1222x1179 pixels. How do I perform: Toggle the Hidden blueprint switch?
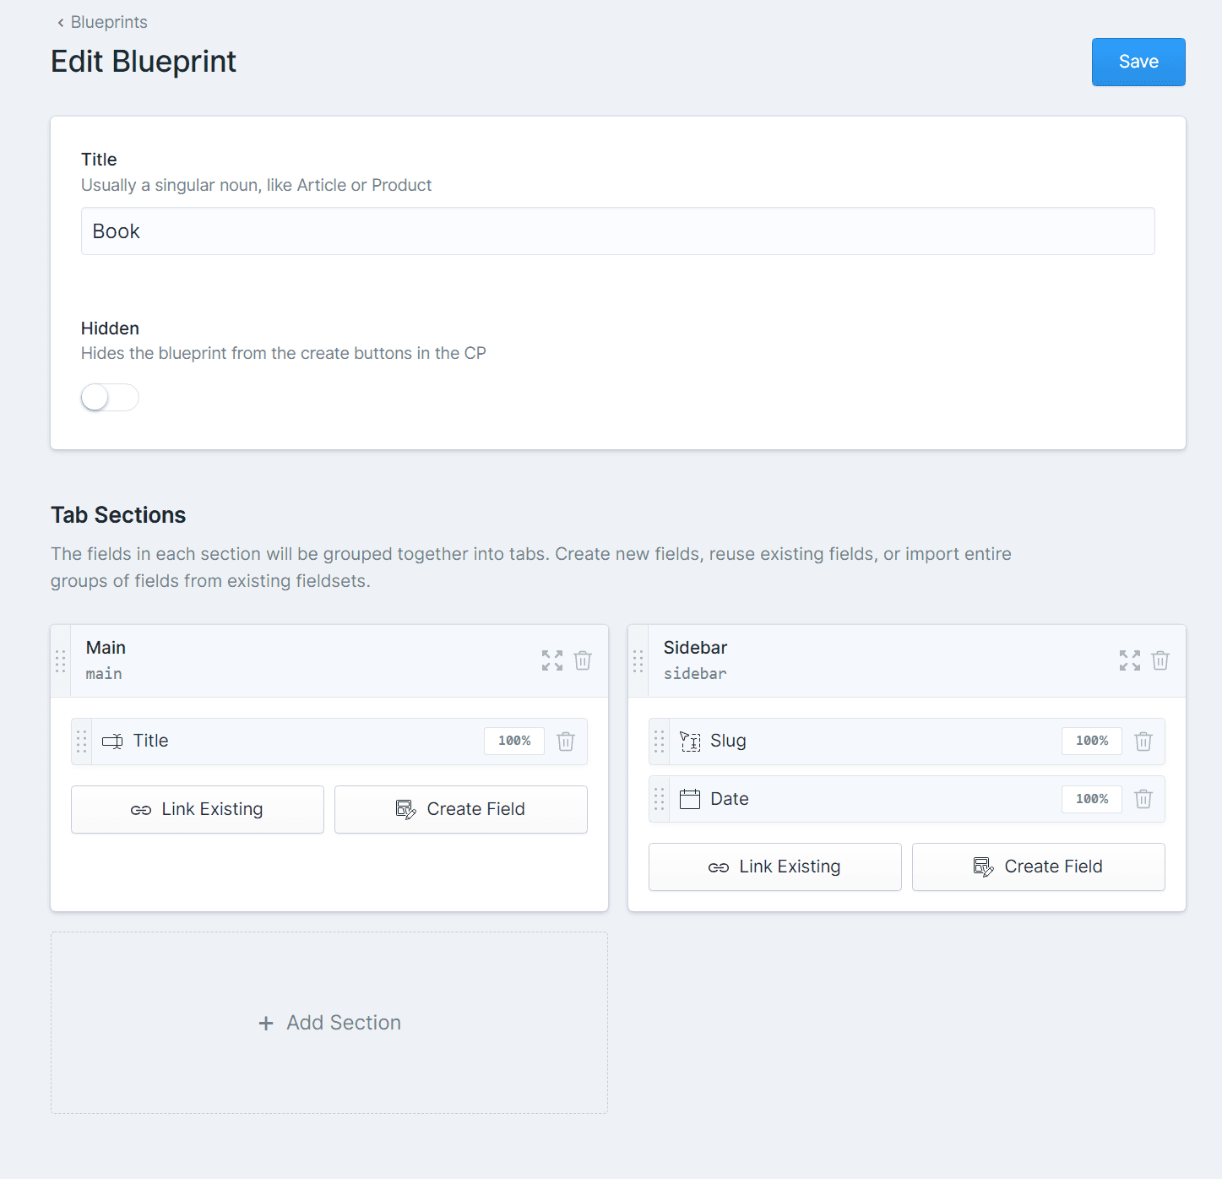[x=110, y=398]
